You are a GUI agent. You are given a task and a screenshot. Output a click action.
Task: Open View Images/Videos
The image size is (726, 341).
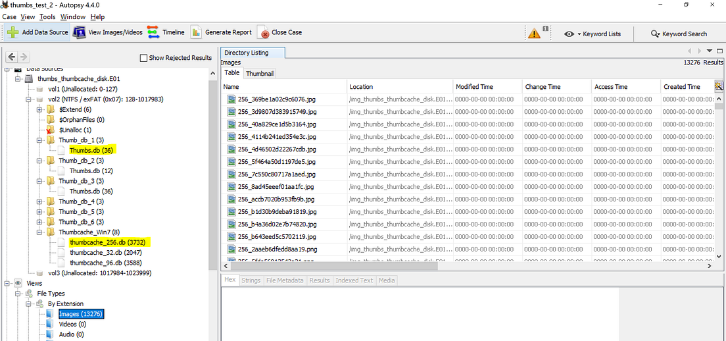[108, 32]
